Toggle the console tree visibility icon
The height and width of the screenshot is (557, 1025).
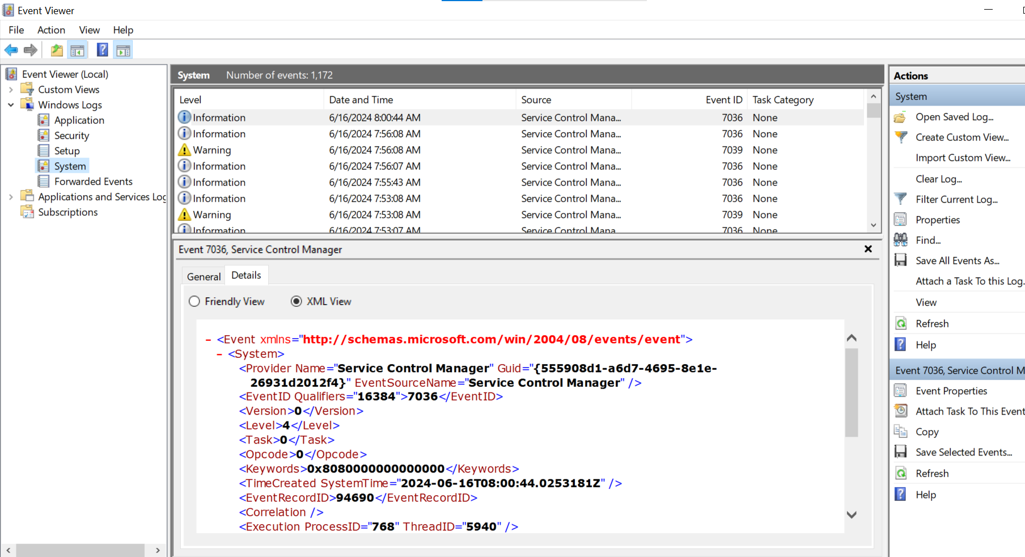[x=77, y=50]
